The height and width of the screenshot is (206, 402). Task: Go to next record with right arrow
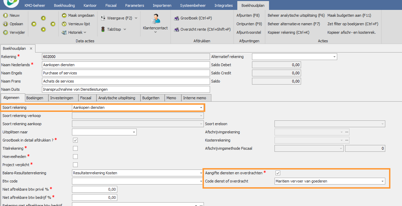tap(43, 30)
